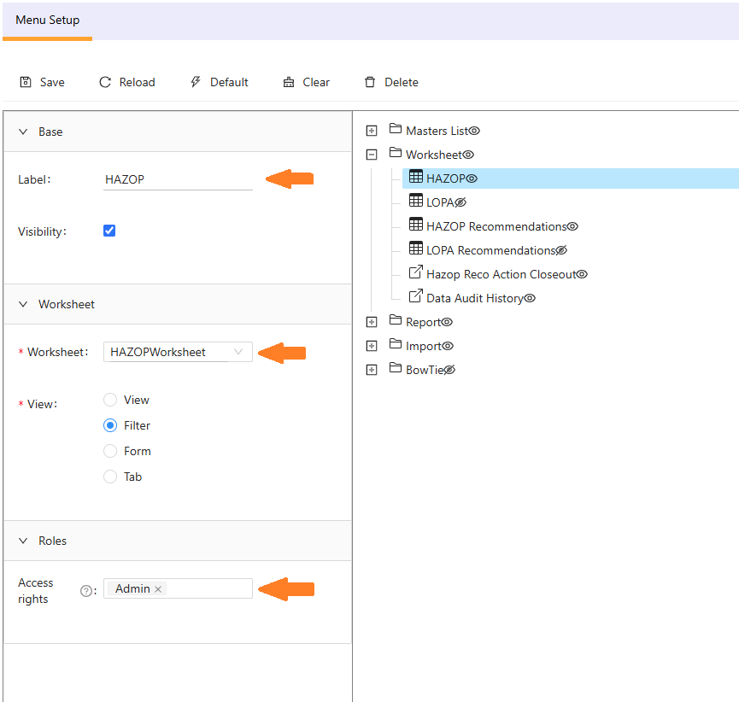Image resolution: width=739 pixels, height=702 pixels.
Task: Click the Reload circular arrow icon
Action: point(105,82)
